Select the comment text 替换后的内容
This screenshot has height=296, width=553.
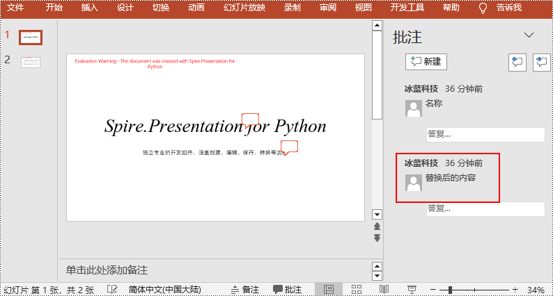click(451, 178)
